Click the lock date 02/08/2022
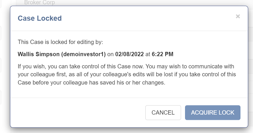The height and width of the screenshot is (133, 253). pyautogui.click(x=129, y=54)
